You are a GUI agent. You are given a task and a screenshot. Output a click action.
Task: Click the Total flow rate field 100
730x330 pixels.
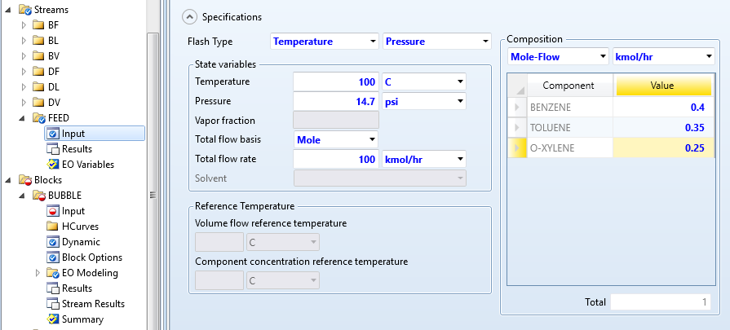click(x=336, y=160)
